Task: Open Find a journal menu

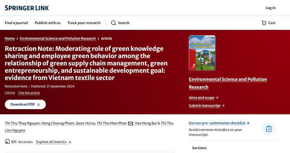Action: click(x=16, y=23)
